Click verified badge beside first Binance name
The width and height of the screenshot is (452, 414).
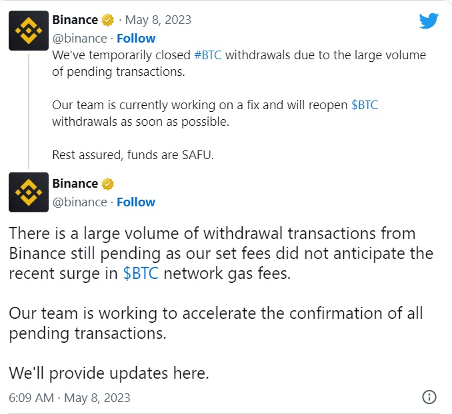108,20
